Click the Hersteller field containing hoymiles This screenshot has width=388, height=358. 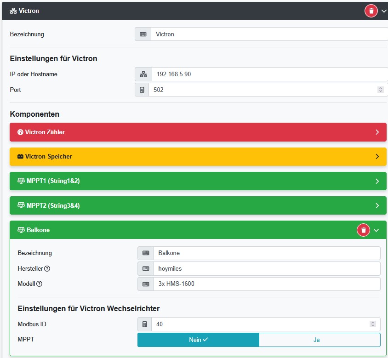point(267,268)
